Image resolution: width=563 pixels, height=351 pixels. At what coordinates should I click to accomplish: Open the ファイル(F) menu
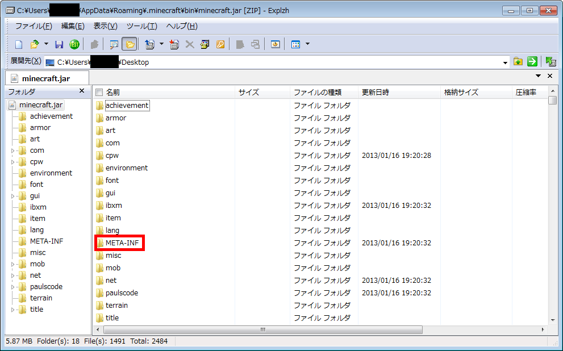point(34,26)
